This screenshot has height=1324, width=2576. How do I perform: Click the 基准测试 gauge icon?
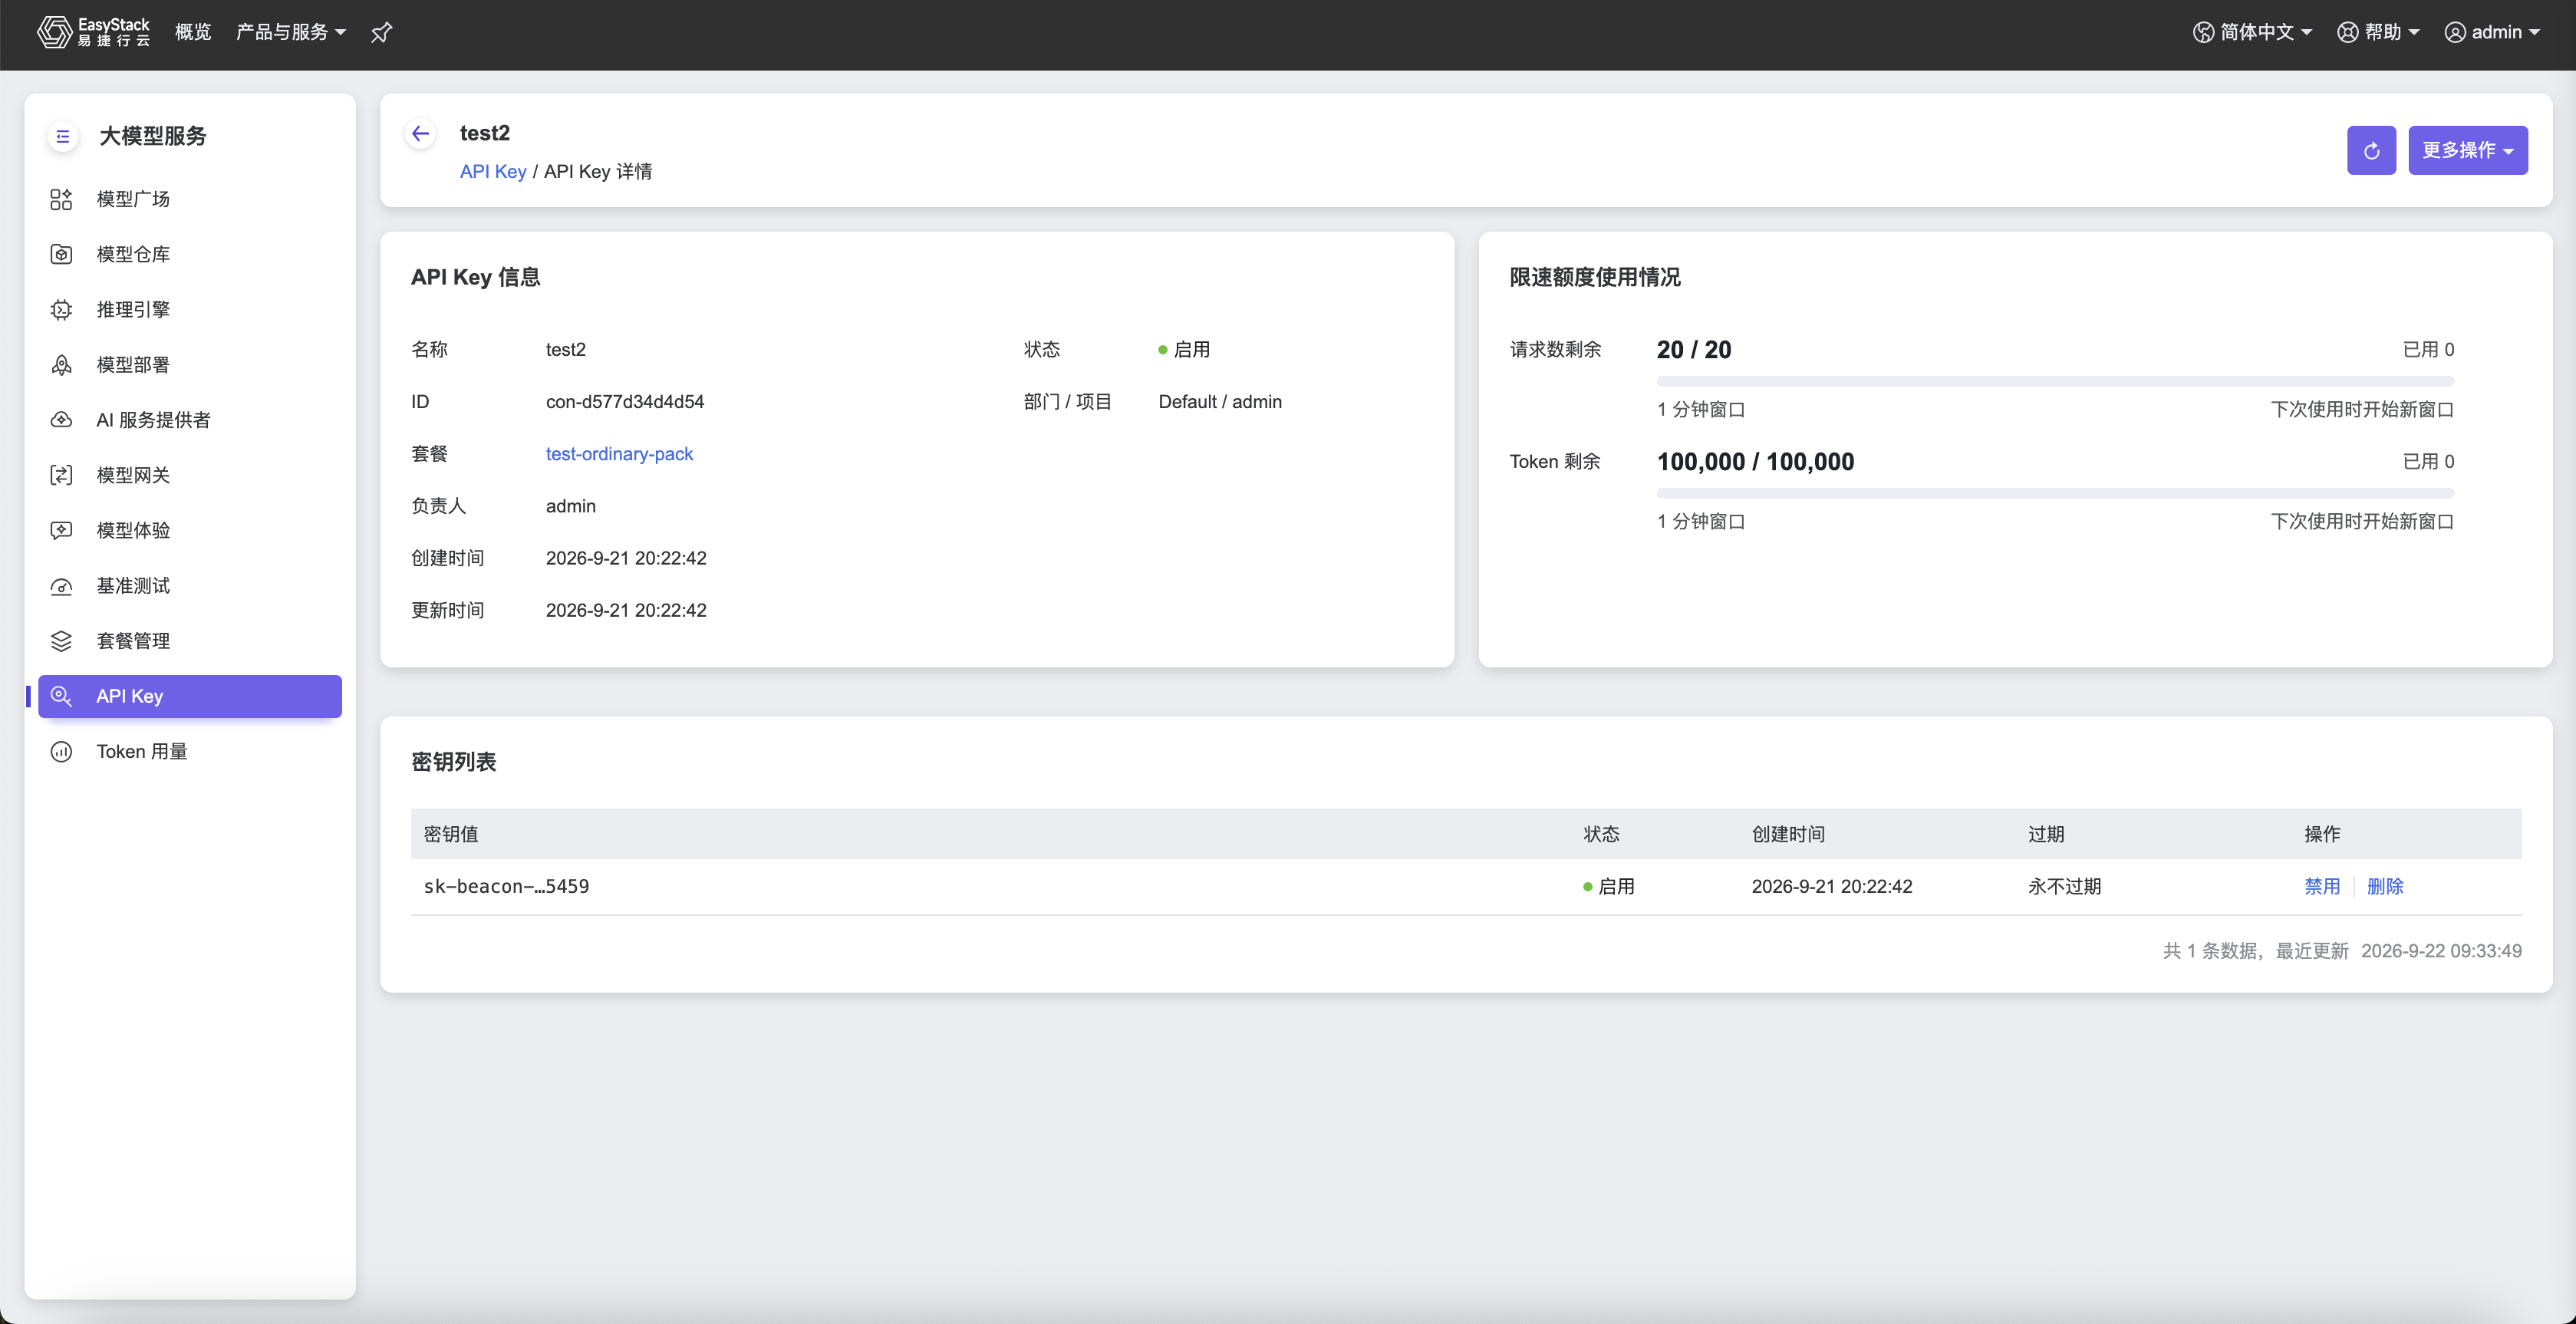pyautogui.click(x=61, y=586)
